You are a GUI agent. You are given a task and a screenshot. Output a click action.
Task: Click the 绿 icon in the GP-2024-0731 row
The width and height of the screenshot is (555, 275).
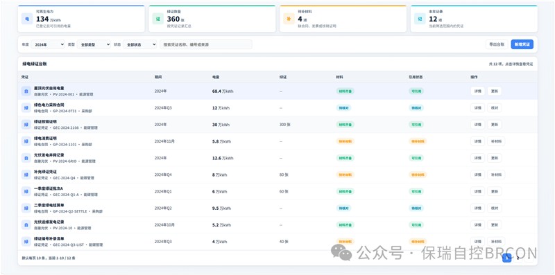point(26,108)
